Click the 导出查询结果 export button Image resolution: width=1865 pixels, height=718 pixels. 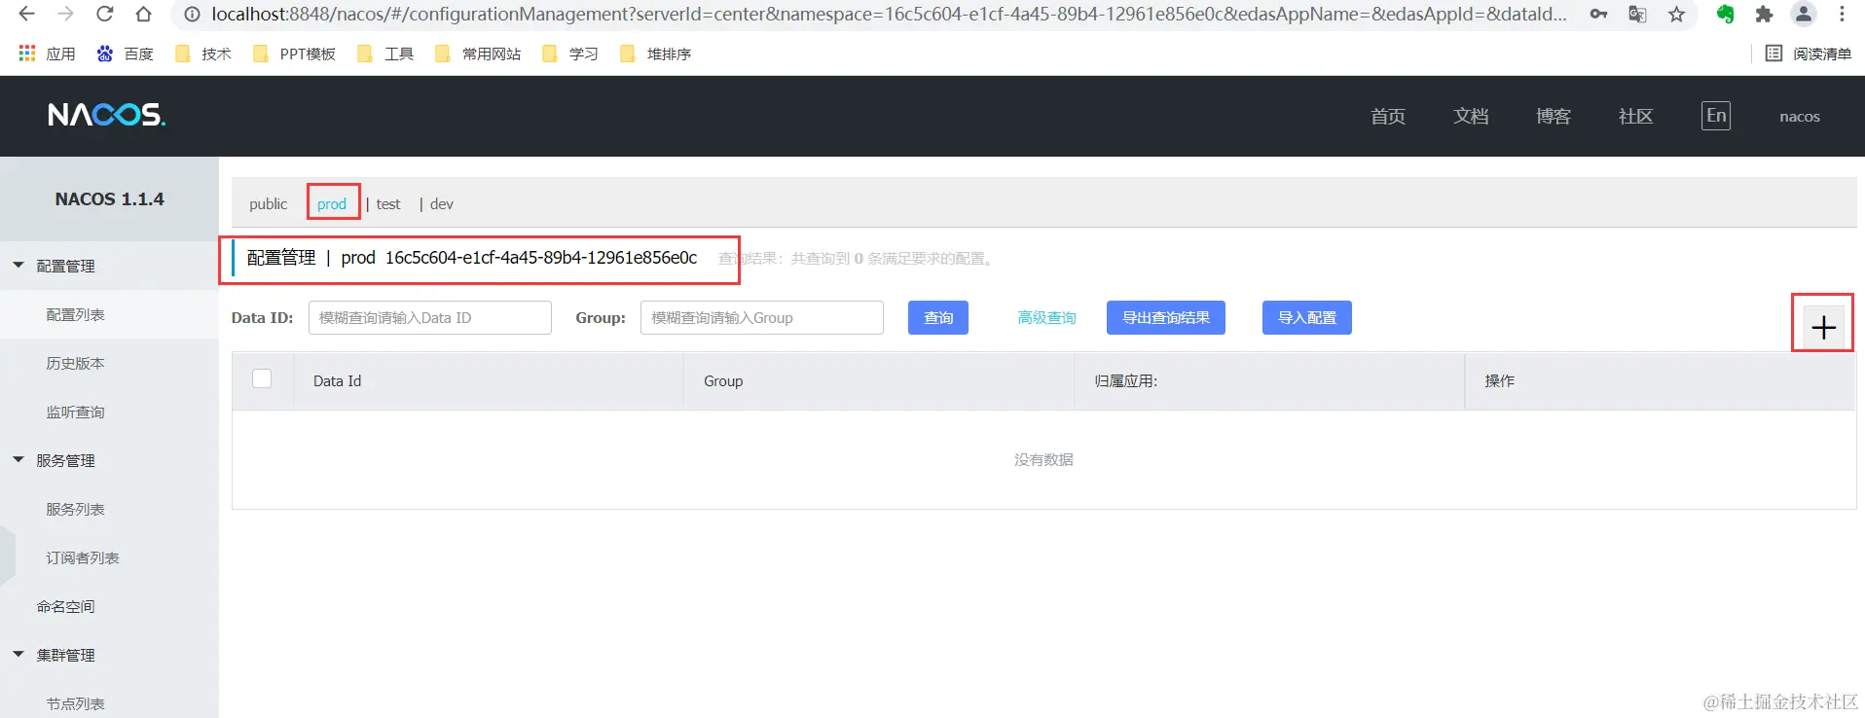pos(1166,317)
